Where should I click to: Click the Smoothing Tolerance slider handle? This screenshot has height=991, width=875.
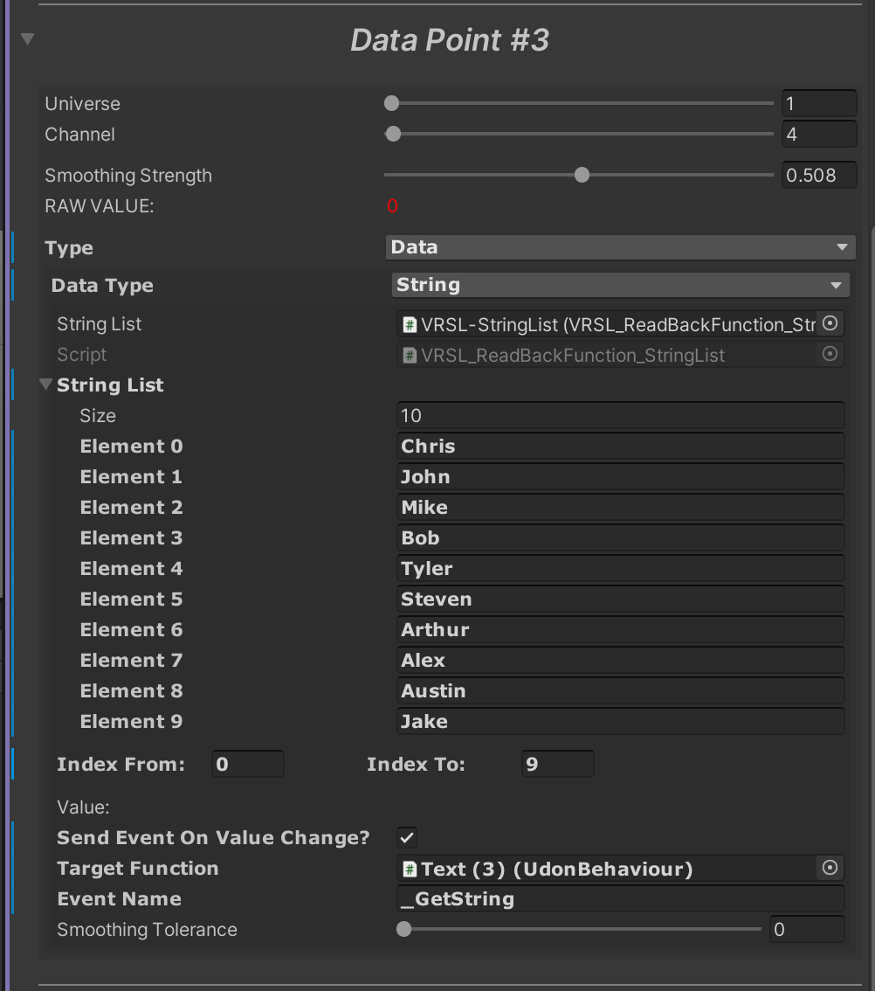point(404,929)
